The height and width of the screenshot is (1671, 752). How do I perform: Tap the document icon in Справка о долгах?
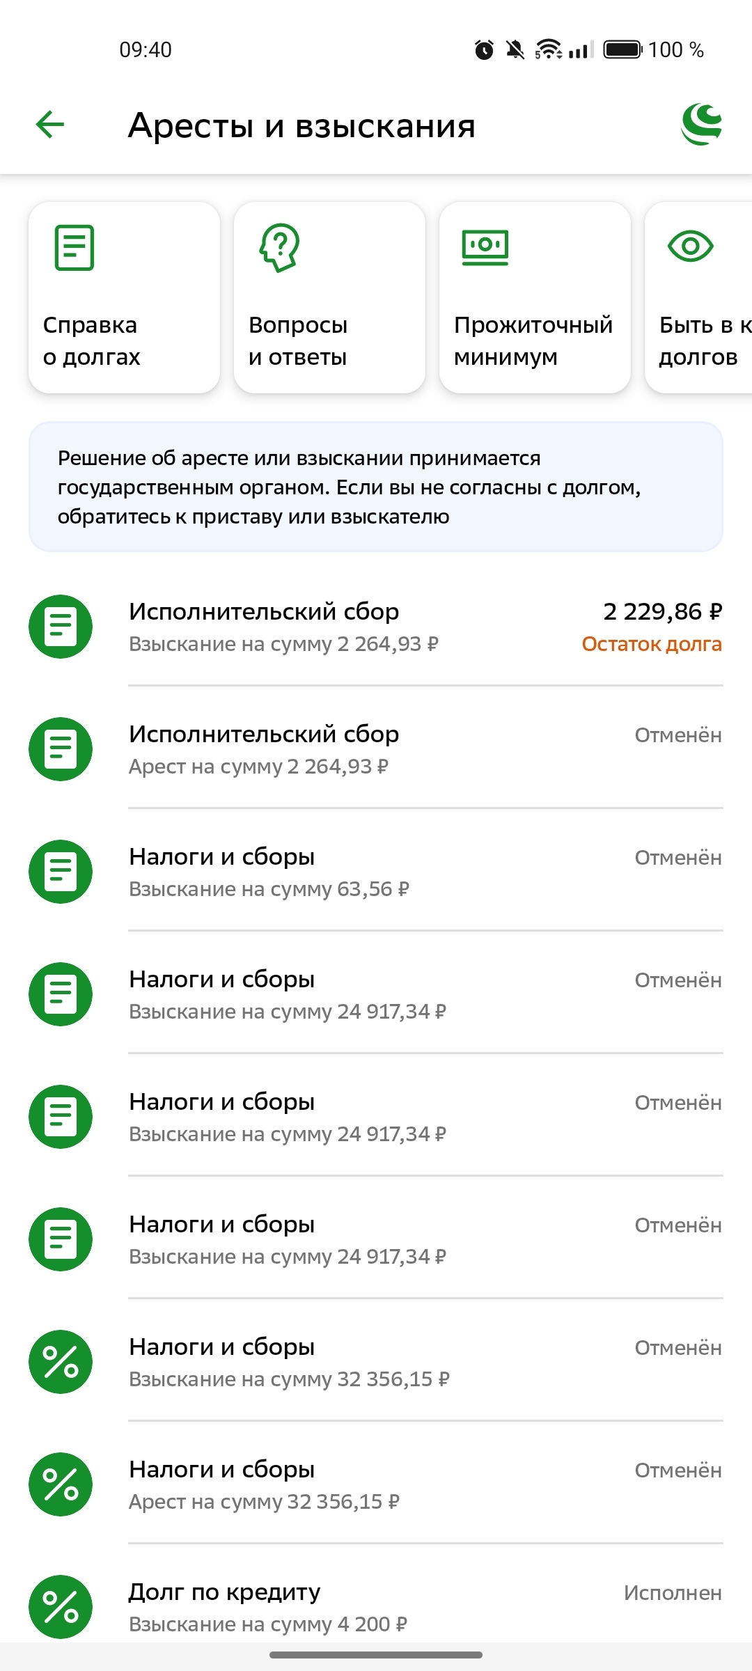click(75, 247)
